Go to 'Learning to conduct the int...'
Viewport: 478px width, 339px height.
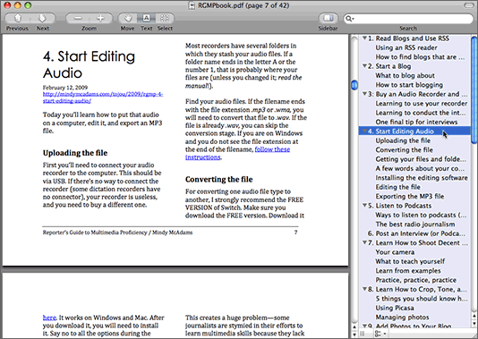pos(421,113)
